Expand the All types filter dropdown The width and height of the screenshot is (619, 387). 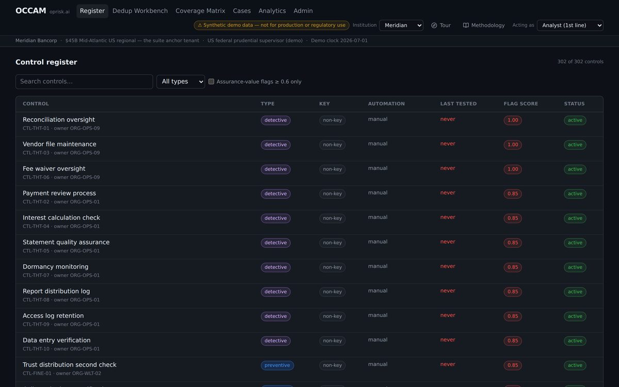[x=181, y=82]
